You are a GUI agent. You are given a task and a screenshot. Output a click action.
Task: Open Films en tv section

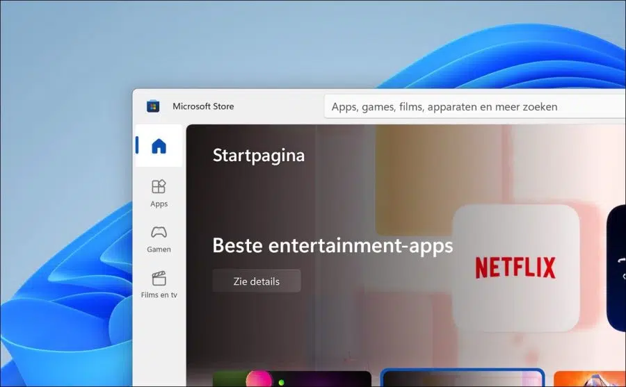coord(159,285)
